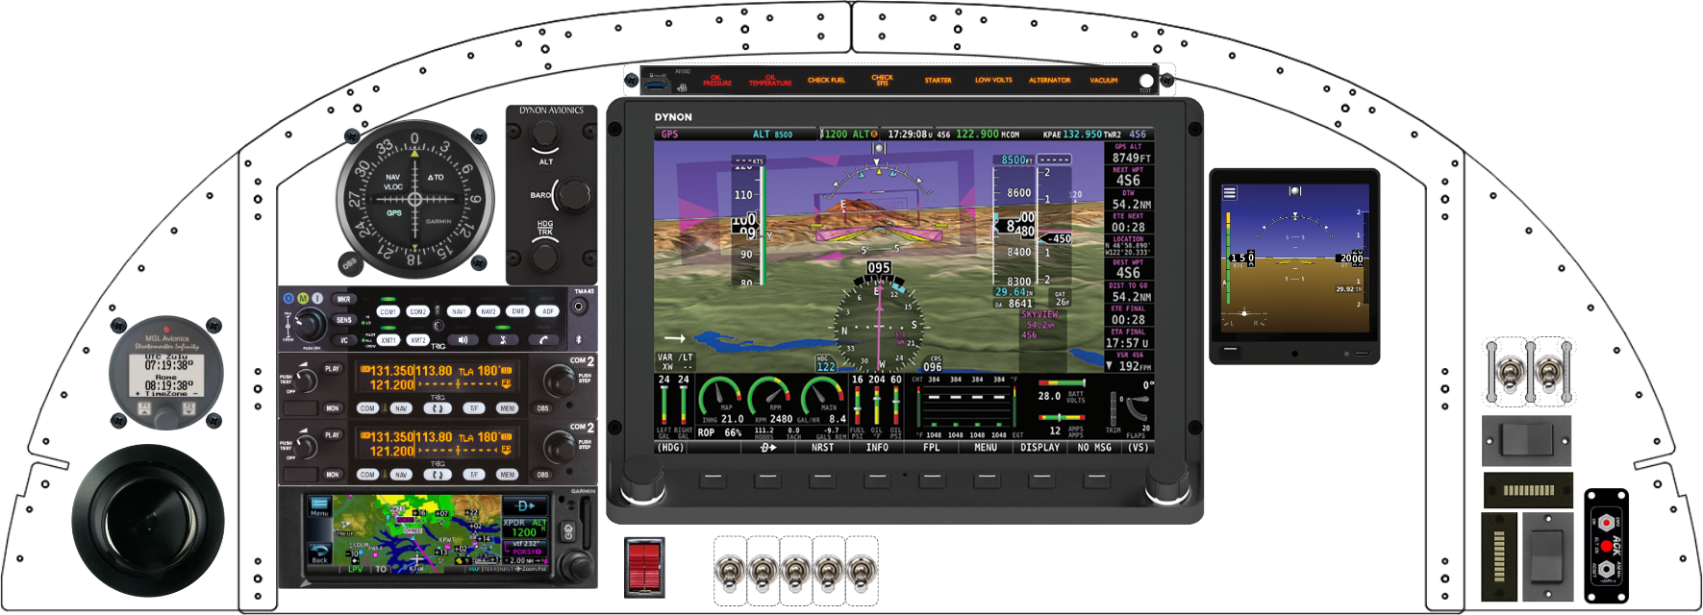Click the OBS knob on the CDI indicator

point(349,263)
